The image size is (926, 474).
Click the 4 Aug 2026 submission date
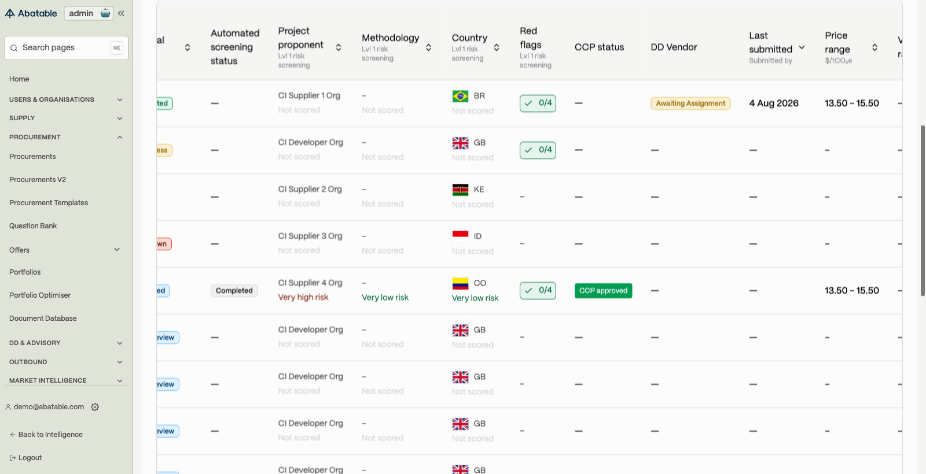coord(774,103)
